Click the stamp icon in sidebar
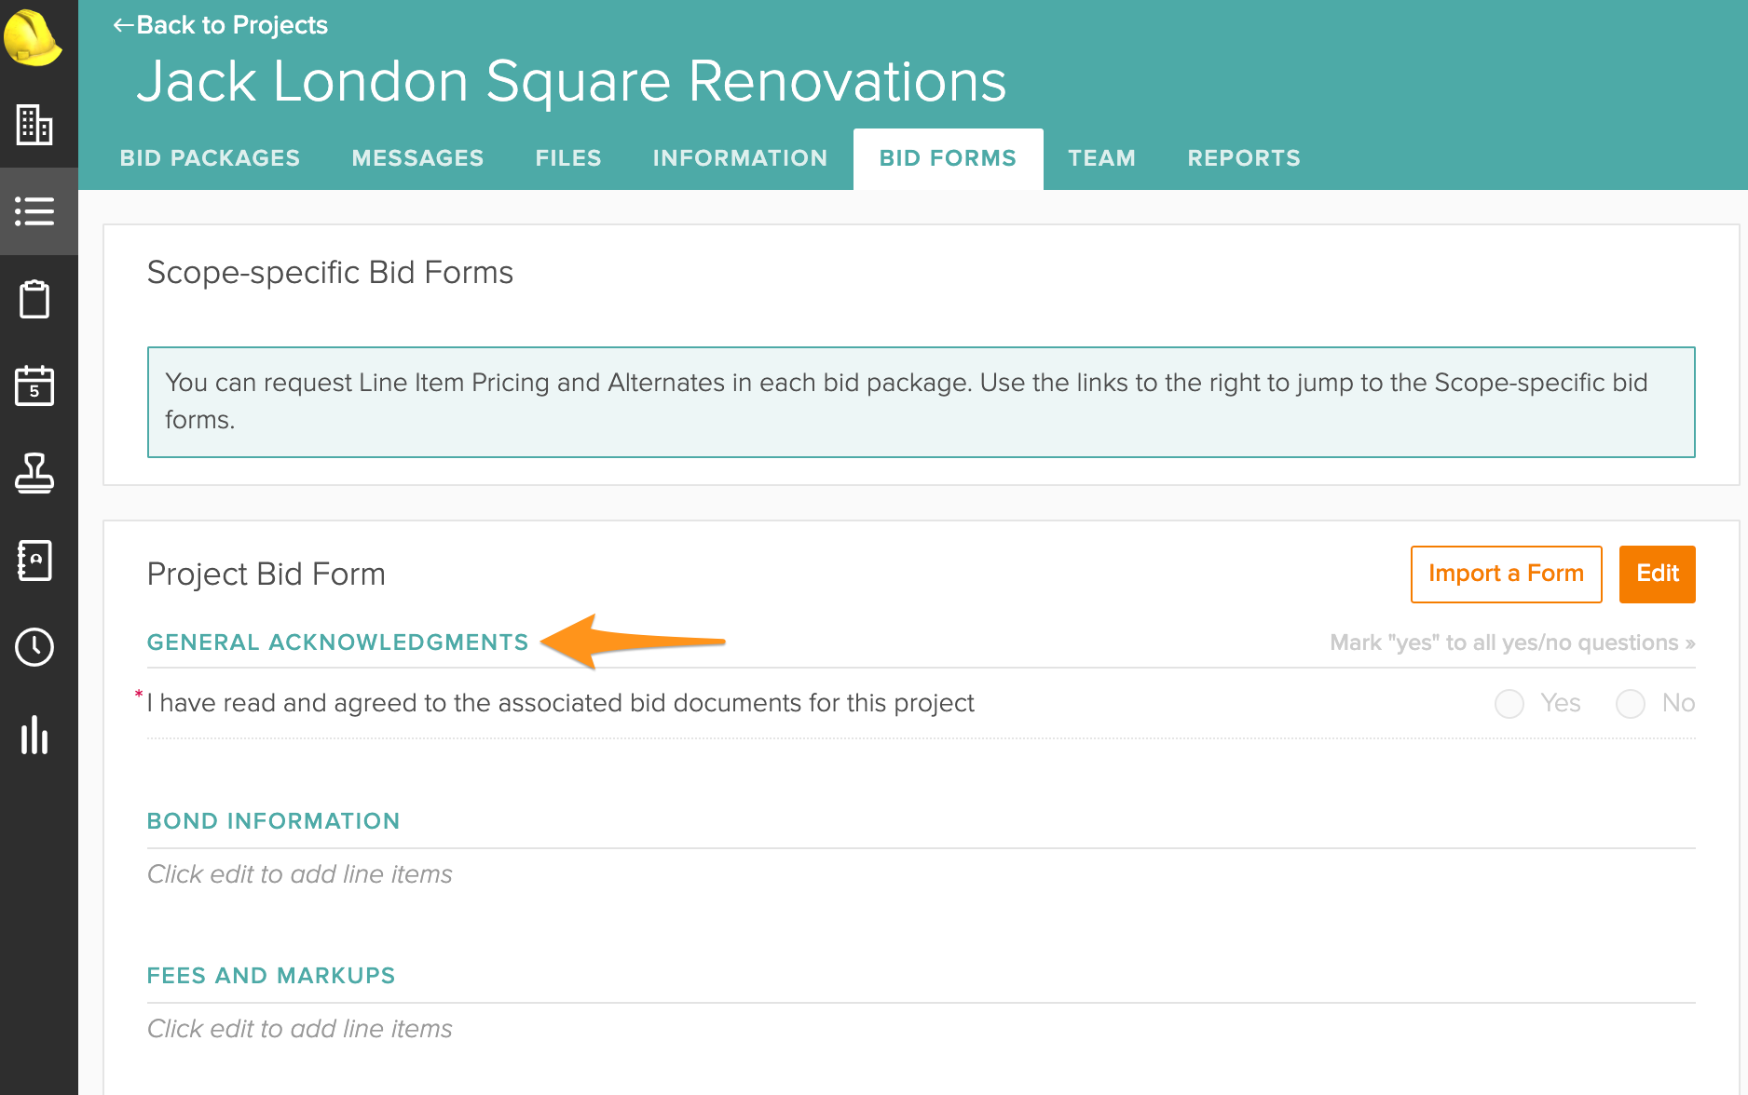Screen dimensions: 1748x1095 [x=34, y=473]
